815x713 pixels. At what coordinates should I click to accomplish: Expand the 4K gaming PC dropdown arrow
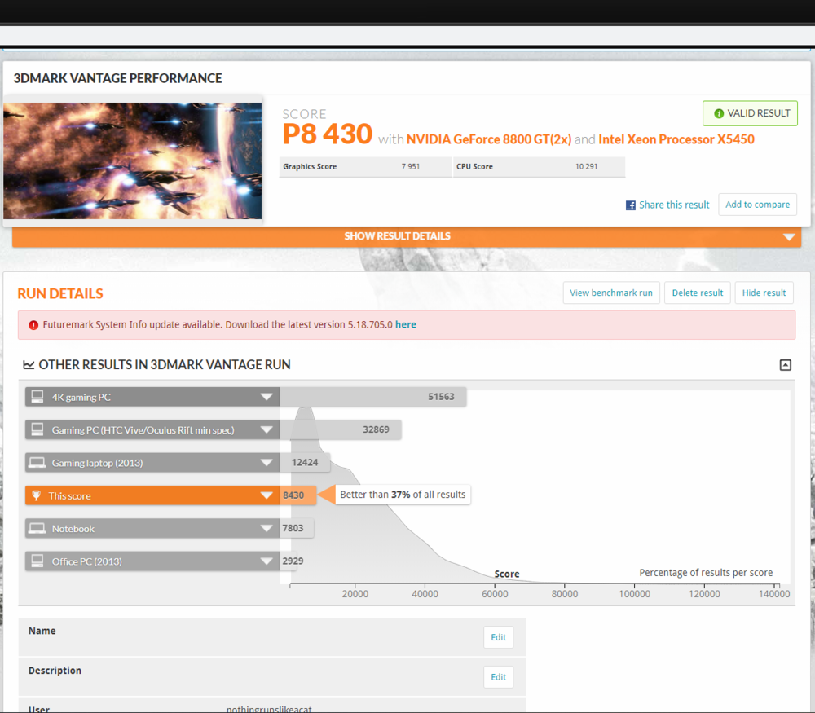[x=267, y=397]
